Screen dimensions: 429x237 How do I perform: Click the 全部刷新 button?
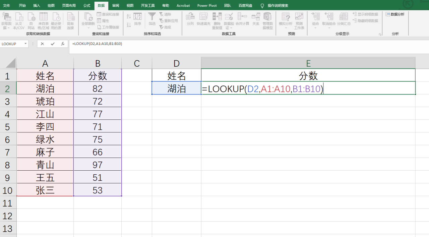[88, 21]
